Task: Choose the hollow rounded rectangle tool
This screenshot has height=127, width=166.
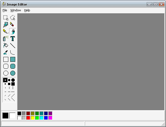Action: pyautogui.click(x=6, y=66)
